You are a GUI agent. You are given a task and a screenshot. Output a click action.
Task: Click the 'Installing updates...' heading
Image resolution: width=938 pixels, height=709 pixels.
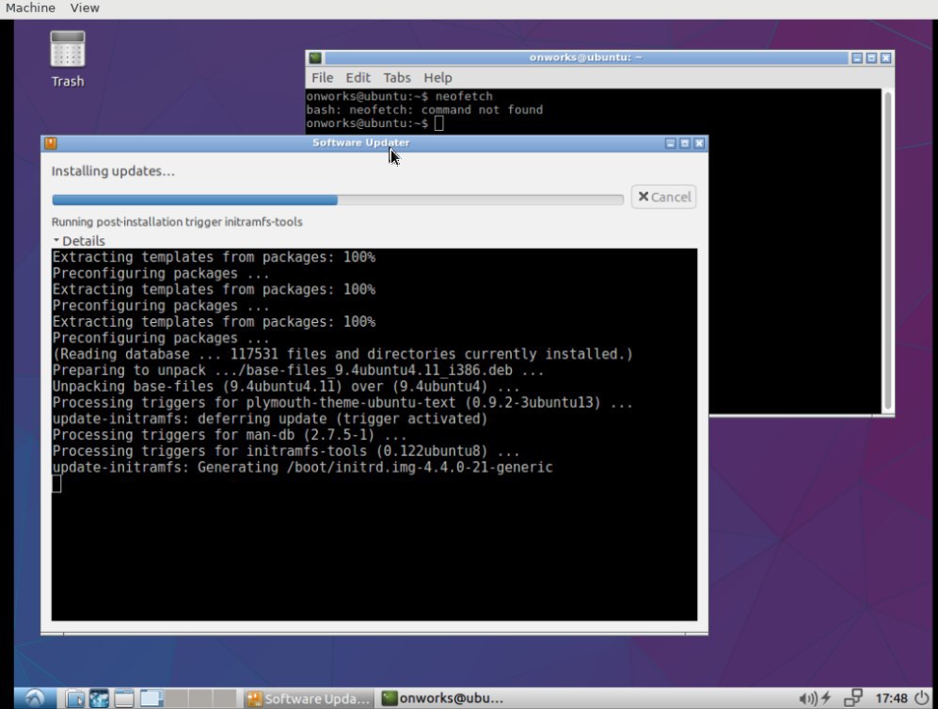coord(113,170)
